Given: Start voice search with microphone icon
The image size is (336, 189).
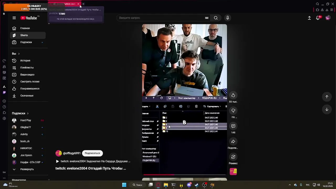Looking at the screenshot, I should 228,18.
